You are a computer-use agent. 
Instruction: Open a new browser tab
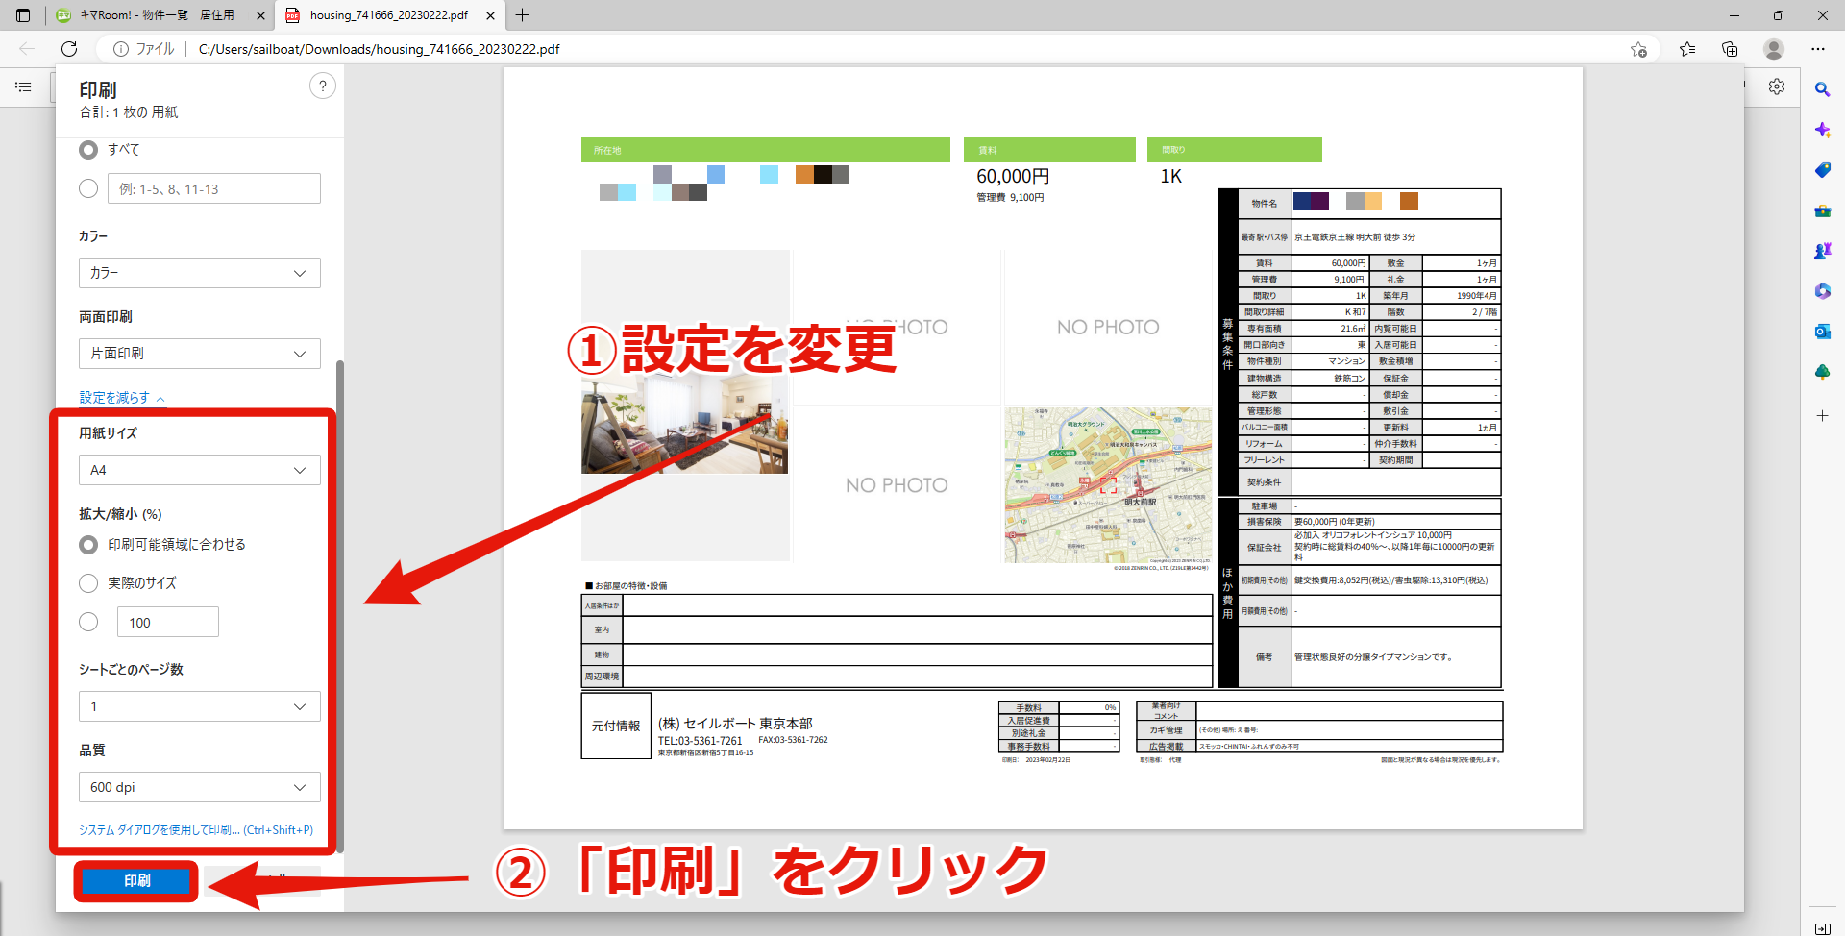click(x=522, y=15)
